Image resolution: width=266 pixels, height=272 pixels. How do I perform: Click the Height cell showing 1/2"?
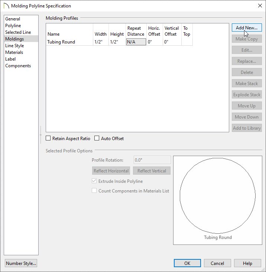coord(117,42)
